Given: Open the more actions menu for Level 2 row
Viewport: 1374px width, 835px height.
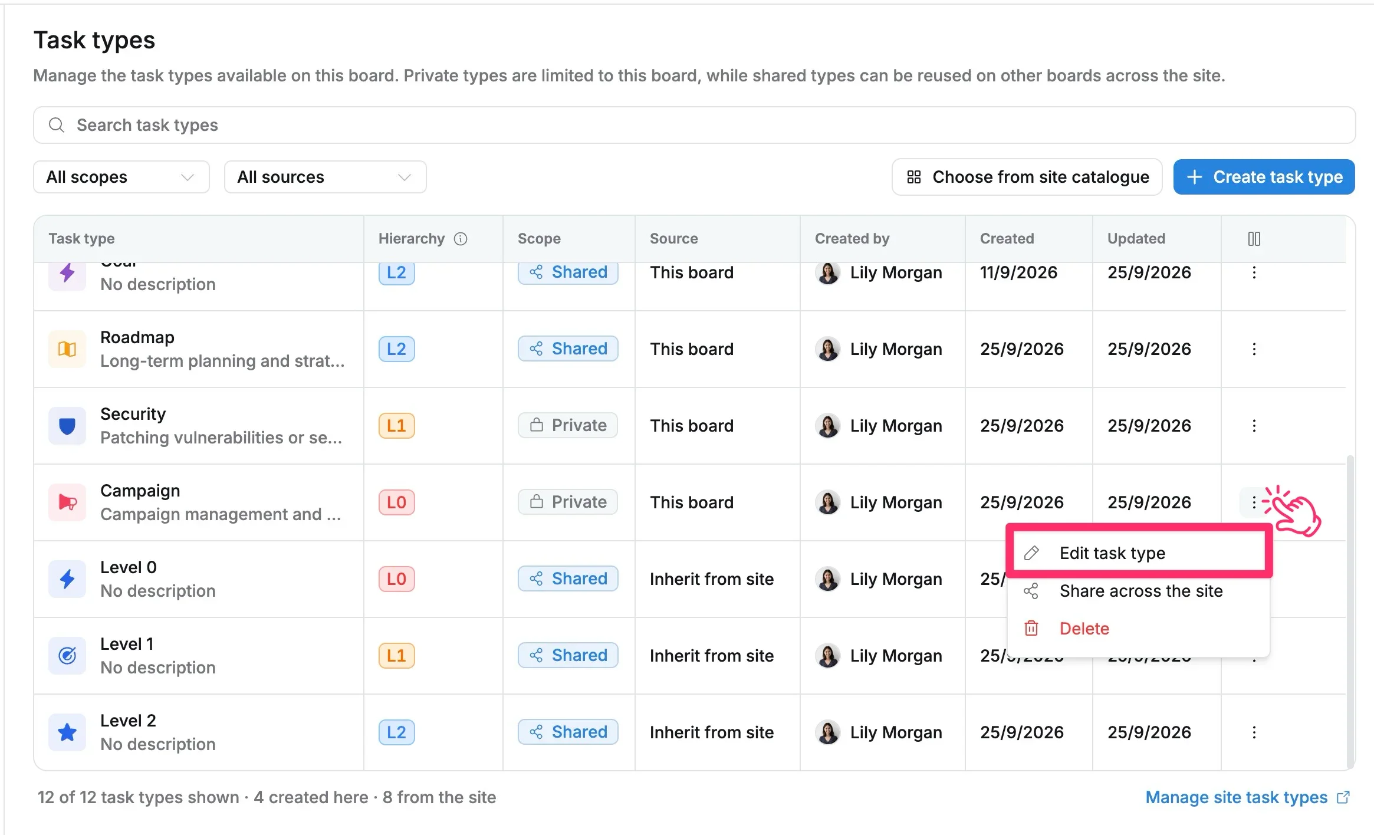Looking at the screenshot, I should coord(1254,732).
